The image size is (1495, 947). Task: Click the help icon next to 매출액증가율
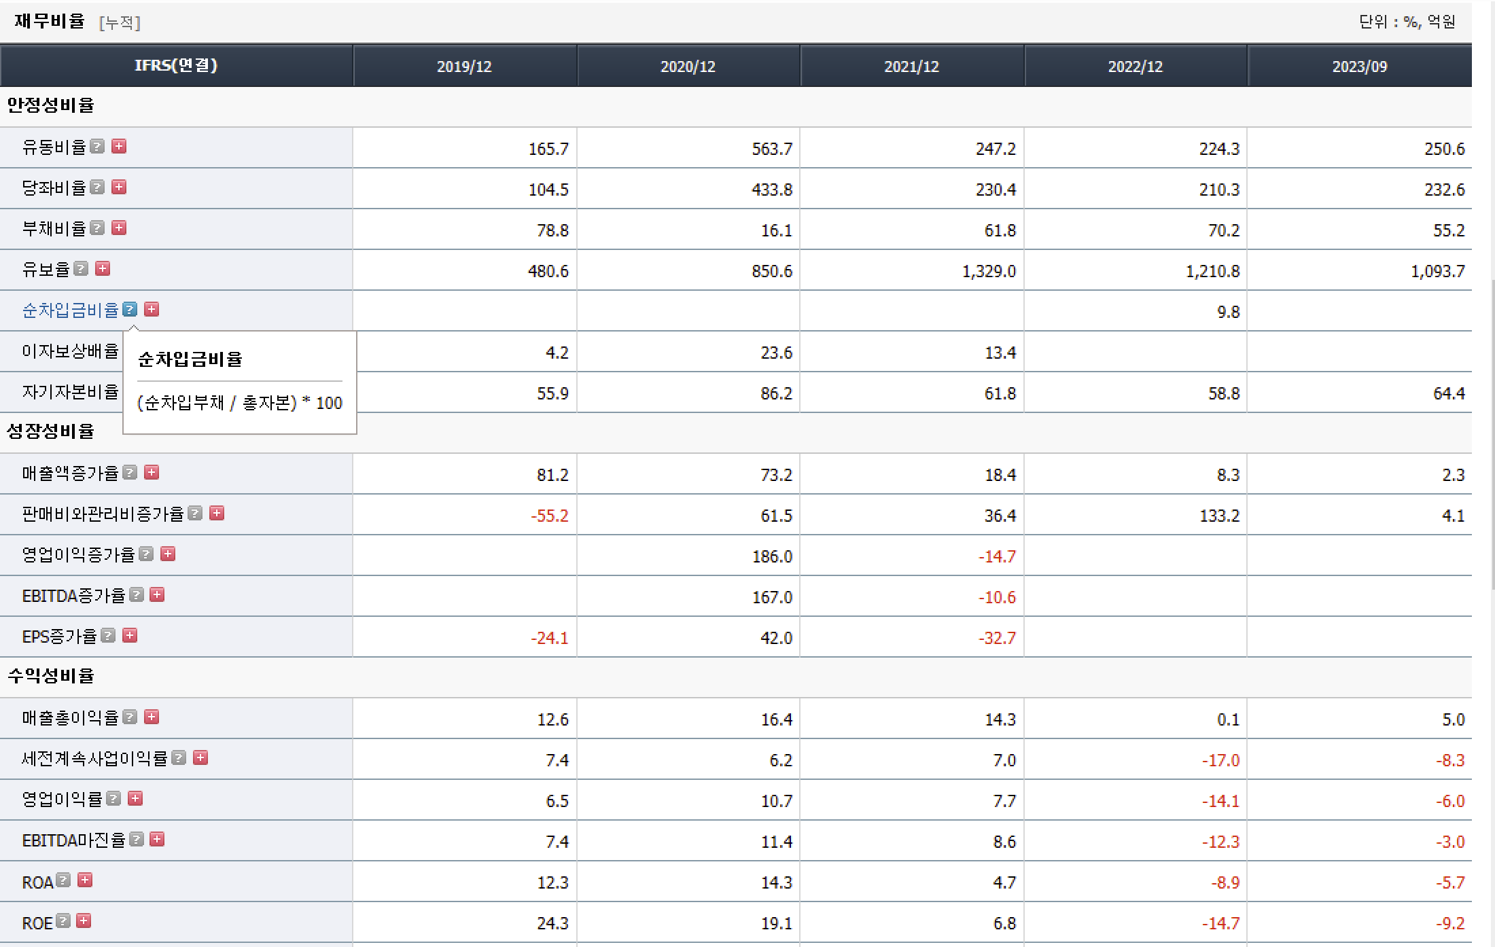[130, 473]
